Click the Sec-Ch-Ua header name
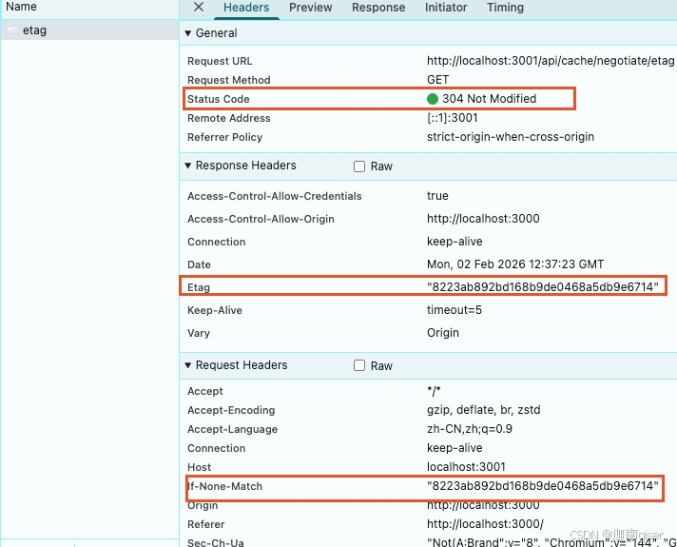This screenshot has width=677, height=547. point(216,542)
